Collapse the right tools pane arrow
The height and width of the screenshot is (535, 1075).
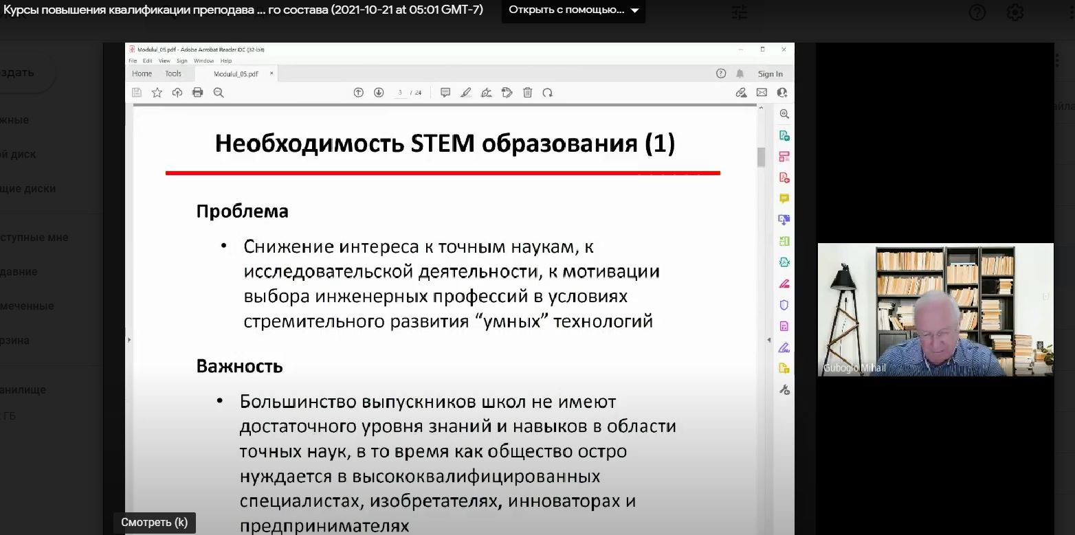(770, 340)
